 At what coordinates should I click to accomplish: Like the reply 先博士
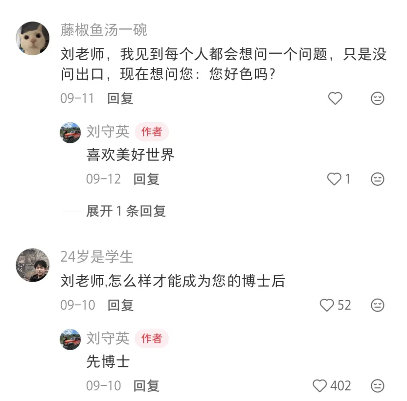(320, 386)
